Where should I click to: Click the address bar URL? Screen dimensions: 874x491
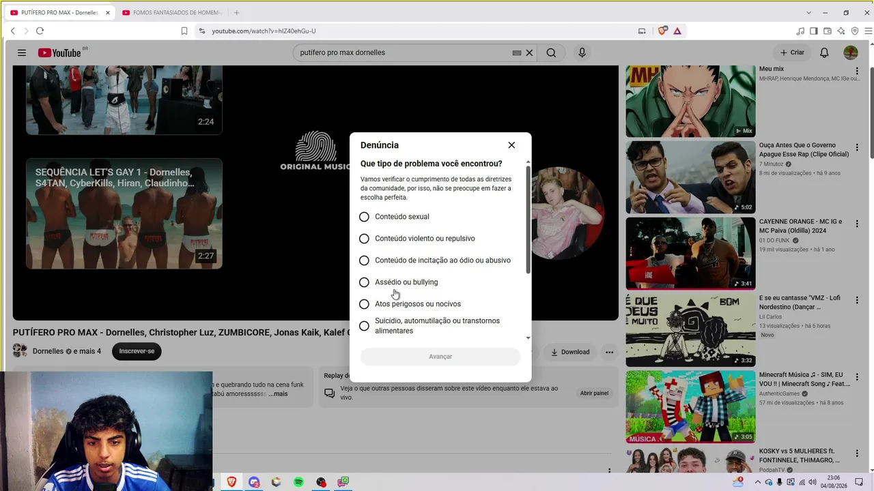264,31
